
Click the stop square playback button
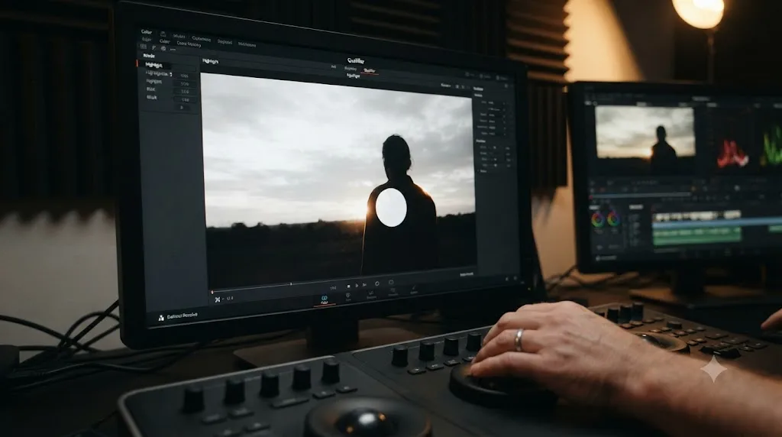348,286
